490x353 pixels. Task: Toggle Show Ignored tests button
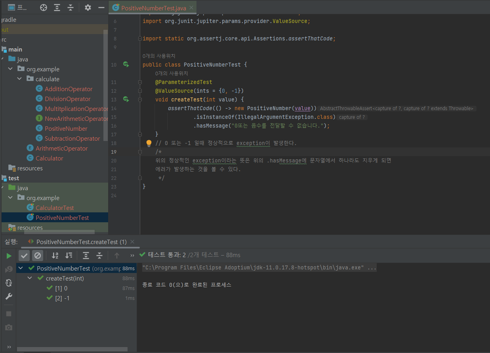point(38,256)
